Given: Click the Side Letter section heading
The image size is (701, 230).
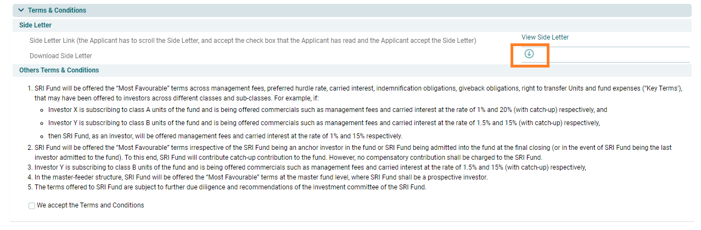Looking at the screenshot, I should 35,25.
